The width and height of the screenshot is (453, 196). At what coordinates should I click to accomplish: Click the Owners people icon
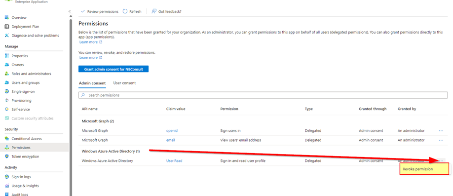[x=7, y=65]
